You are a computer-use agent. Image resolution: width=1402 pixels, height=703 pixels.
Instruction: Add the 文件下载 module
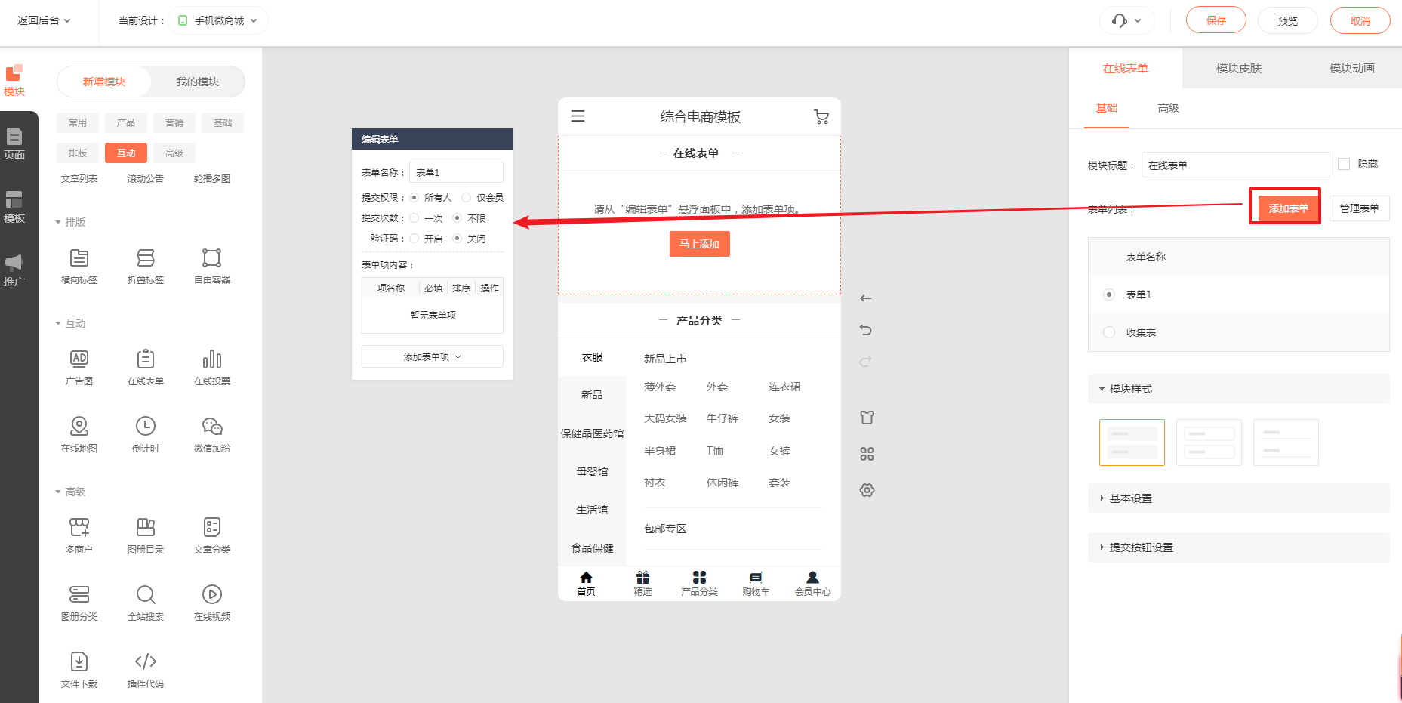79,670
